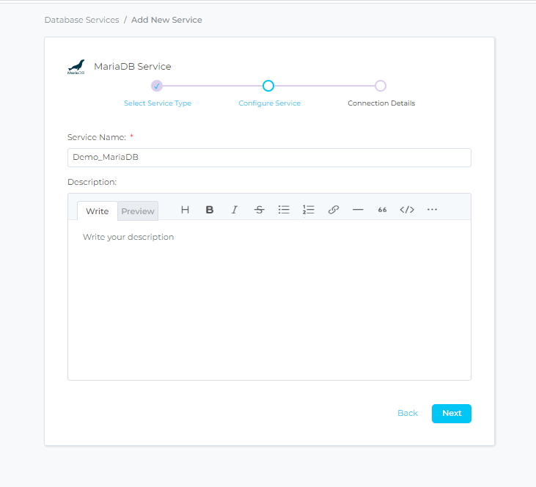Toggle bold formatting in description editor
536x487 pixels.
[x=210, y=210]
